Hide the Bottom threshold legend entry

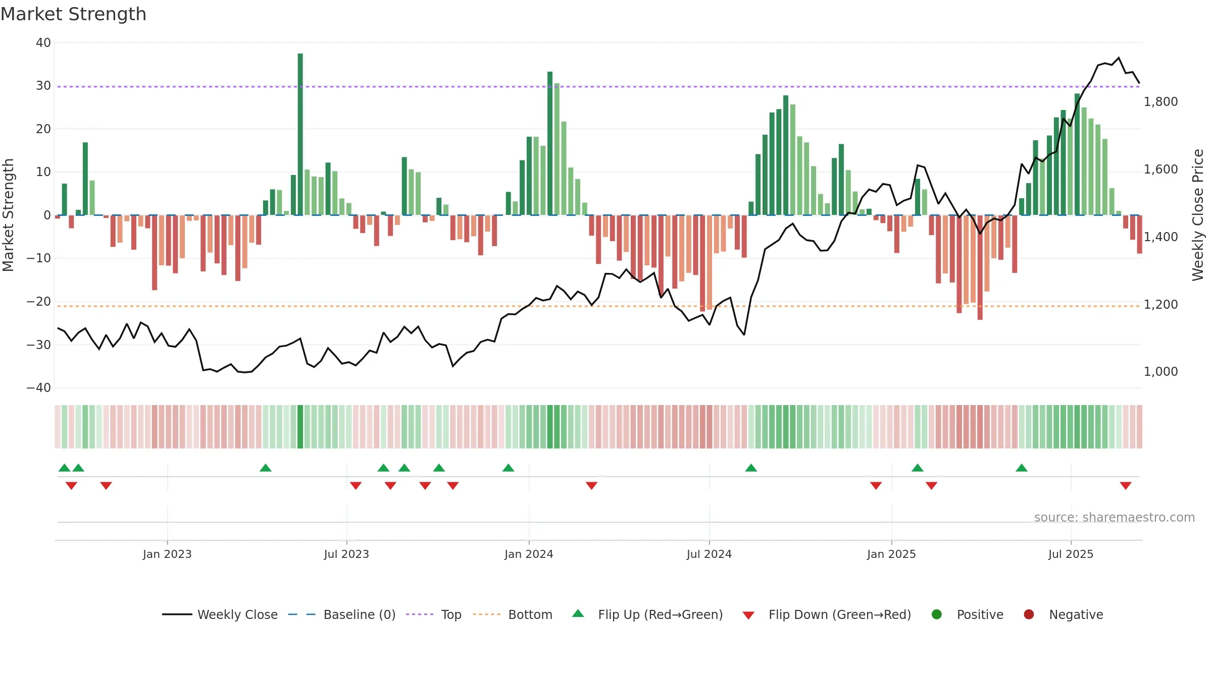pyautogui.click(x=513, y=614)
